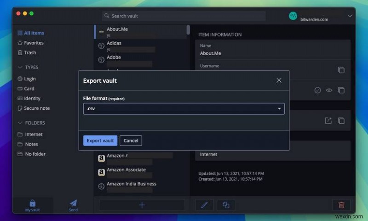The width and height of the screenshot is (368, 221).
Task: Copy the website URI
Action: click(x=341, y=121)
